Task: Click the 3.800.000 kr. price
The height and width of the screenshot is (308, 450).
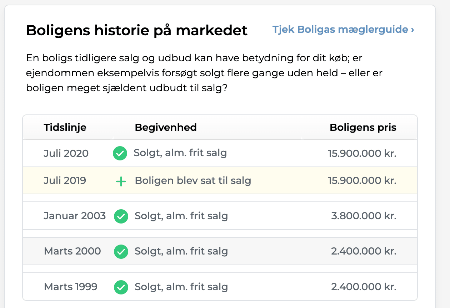Action: click(364, 216)
